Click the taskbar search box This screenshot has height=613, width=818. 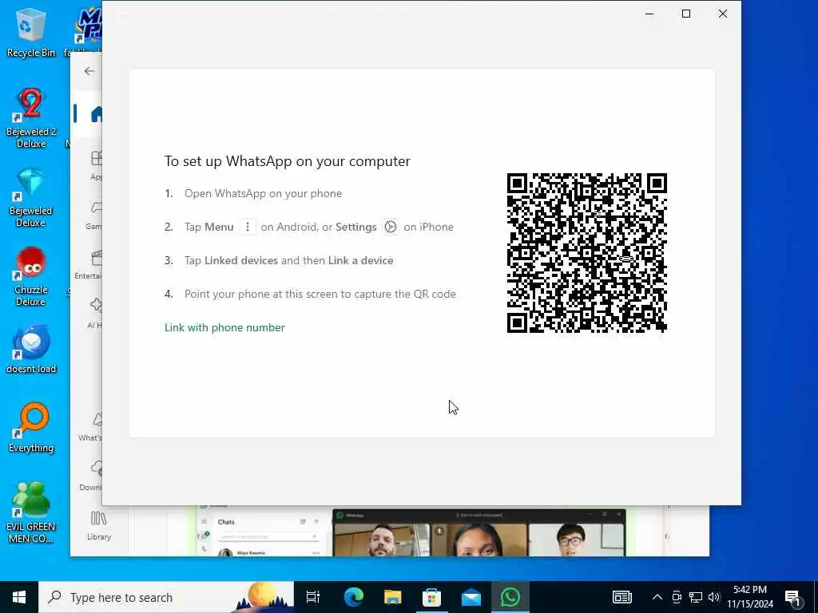click(x=166, y=597)
